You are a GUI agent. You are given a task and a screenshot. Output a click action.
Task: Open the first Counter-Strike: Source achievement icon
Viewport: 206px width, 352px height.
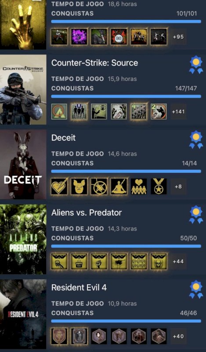tap(59, 112)
